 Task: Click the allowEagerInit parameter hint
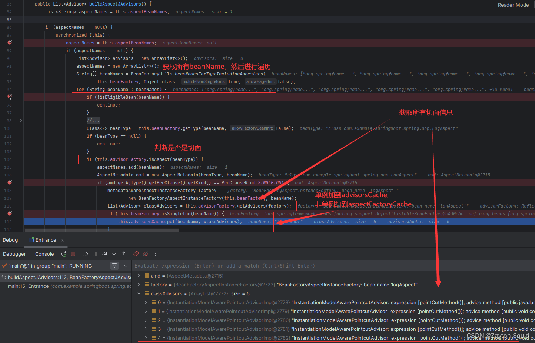[x=260, y=81]
